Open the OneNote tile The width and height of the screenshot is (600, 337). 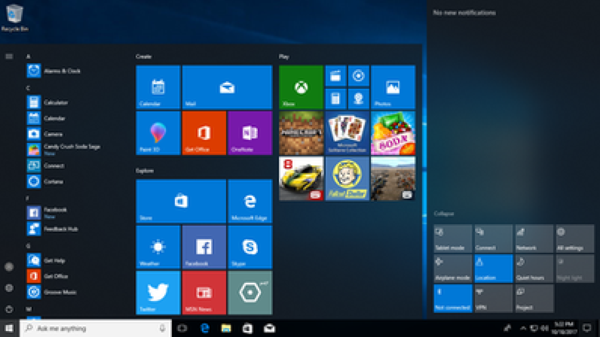pyautogui.click(x=249, y=133)
